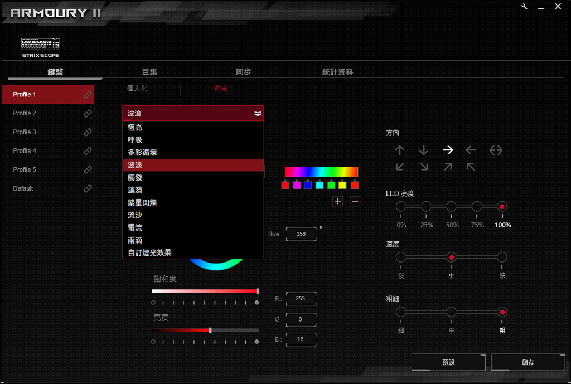
Task: Choose 電流 from the effect list
Action: point(193,227)
